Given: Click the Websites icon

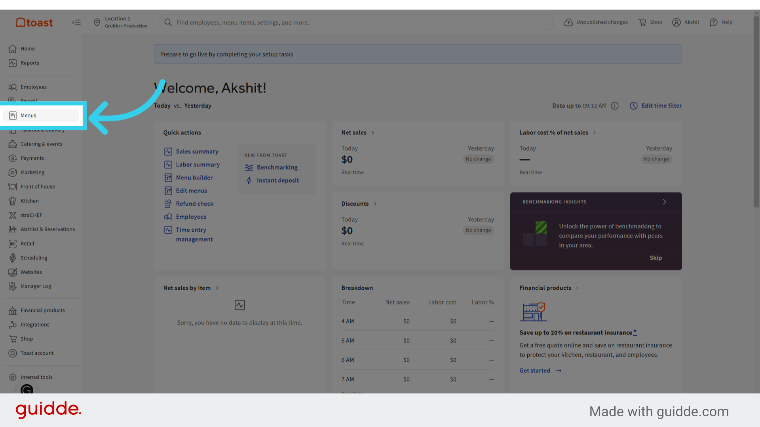Looking at the screenshot, I should click(x=13, y=272).
